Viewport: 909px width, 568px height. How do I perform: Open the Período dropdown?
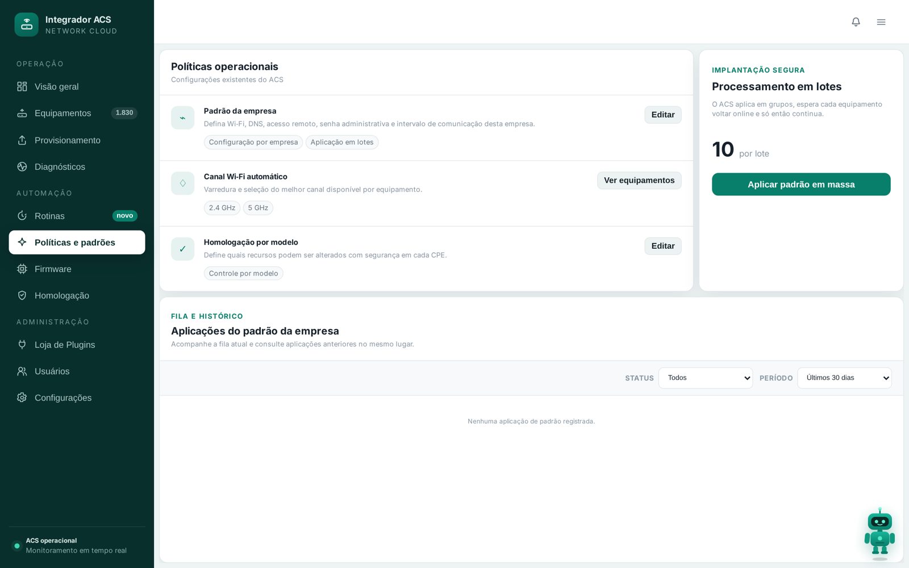coord(844,378)
